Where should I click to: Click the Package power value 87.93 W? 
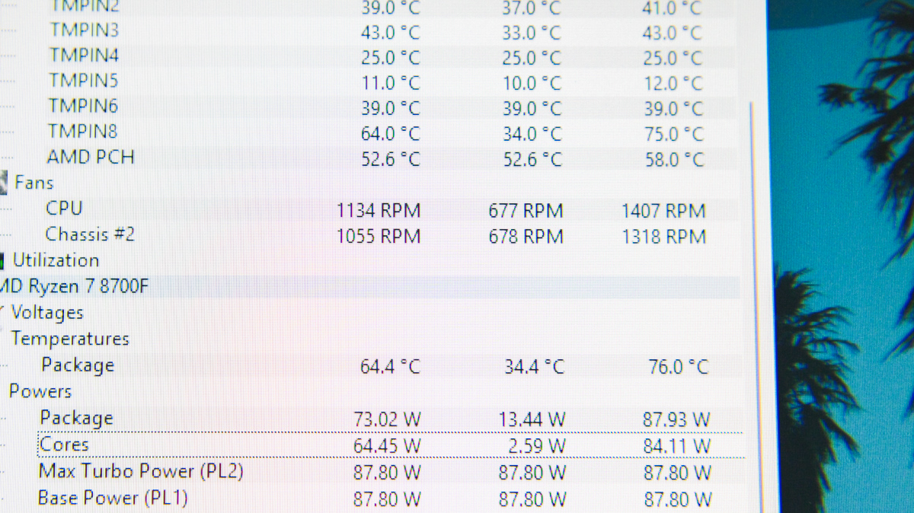click(677, 419)
